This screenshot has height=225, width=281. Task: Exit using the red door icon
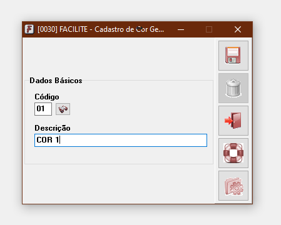233,121
